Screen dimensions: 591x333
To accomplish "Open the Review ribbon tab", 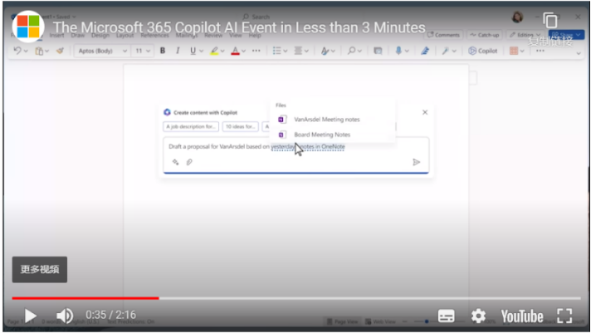I will [213, 35].
